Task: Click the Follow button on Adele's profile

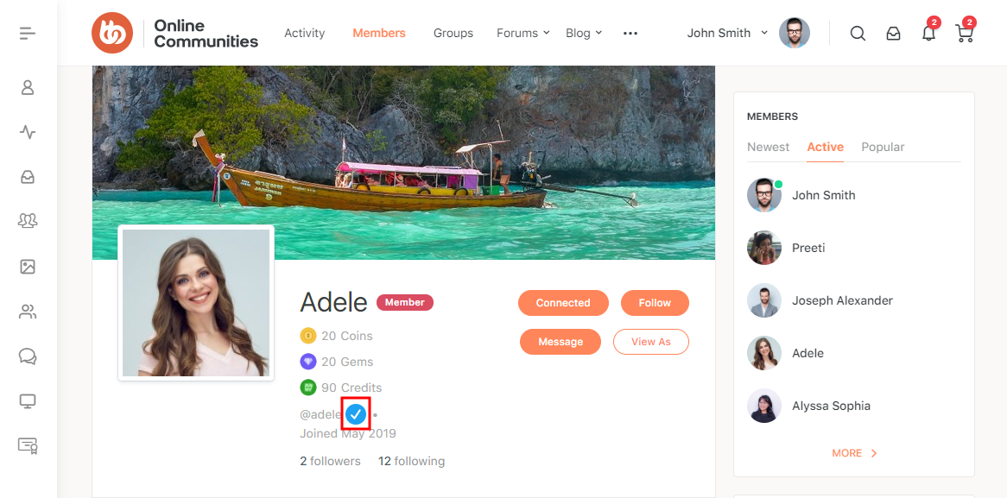Action: (655, 303)
